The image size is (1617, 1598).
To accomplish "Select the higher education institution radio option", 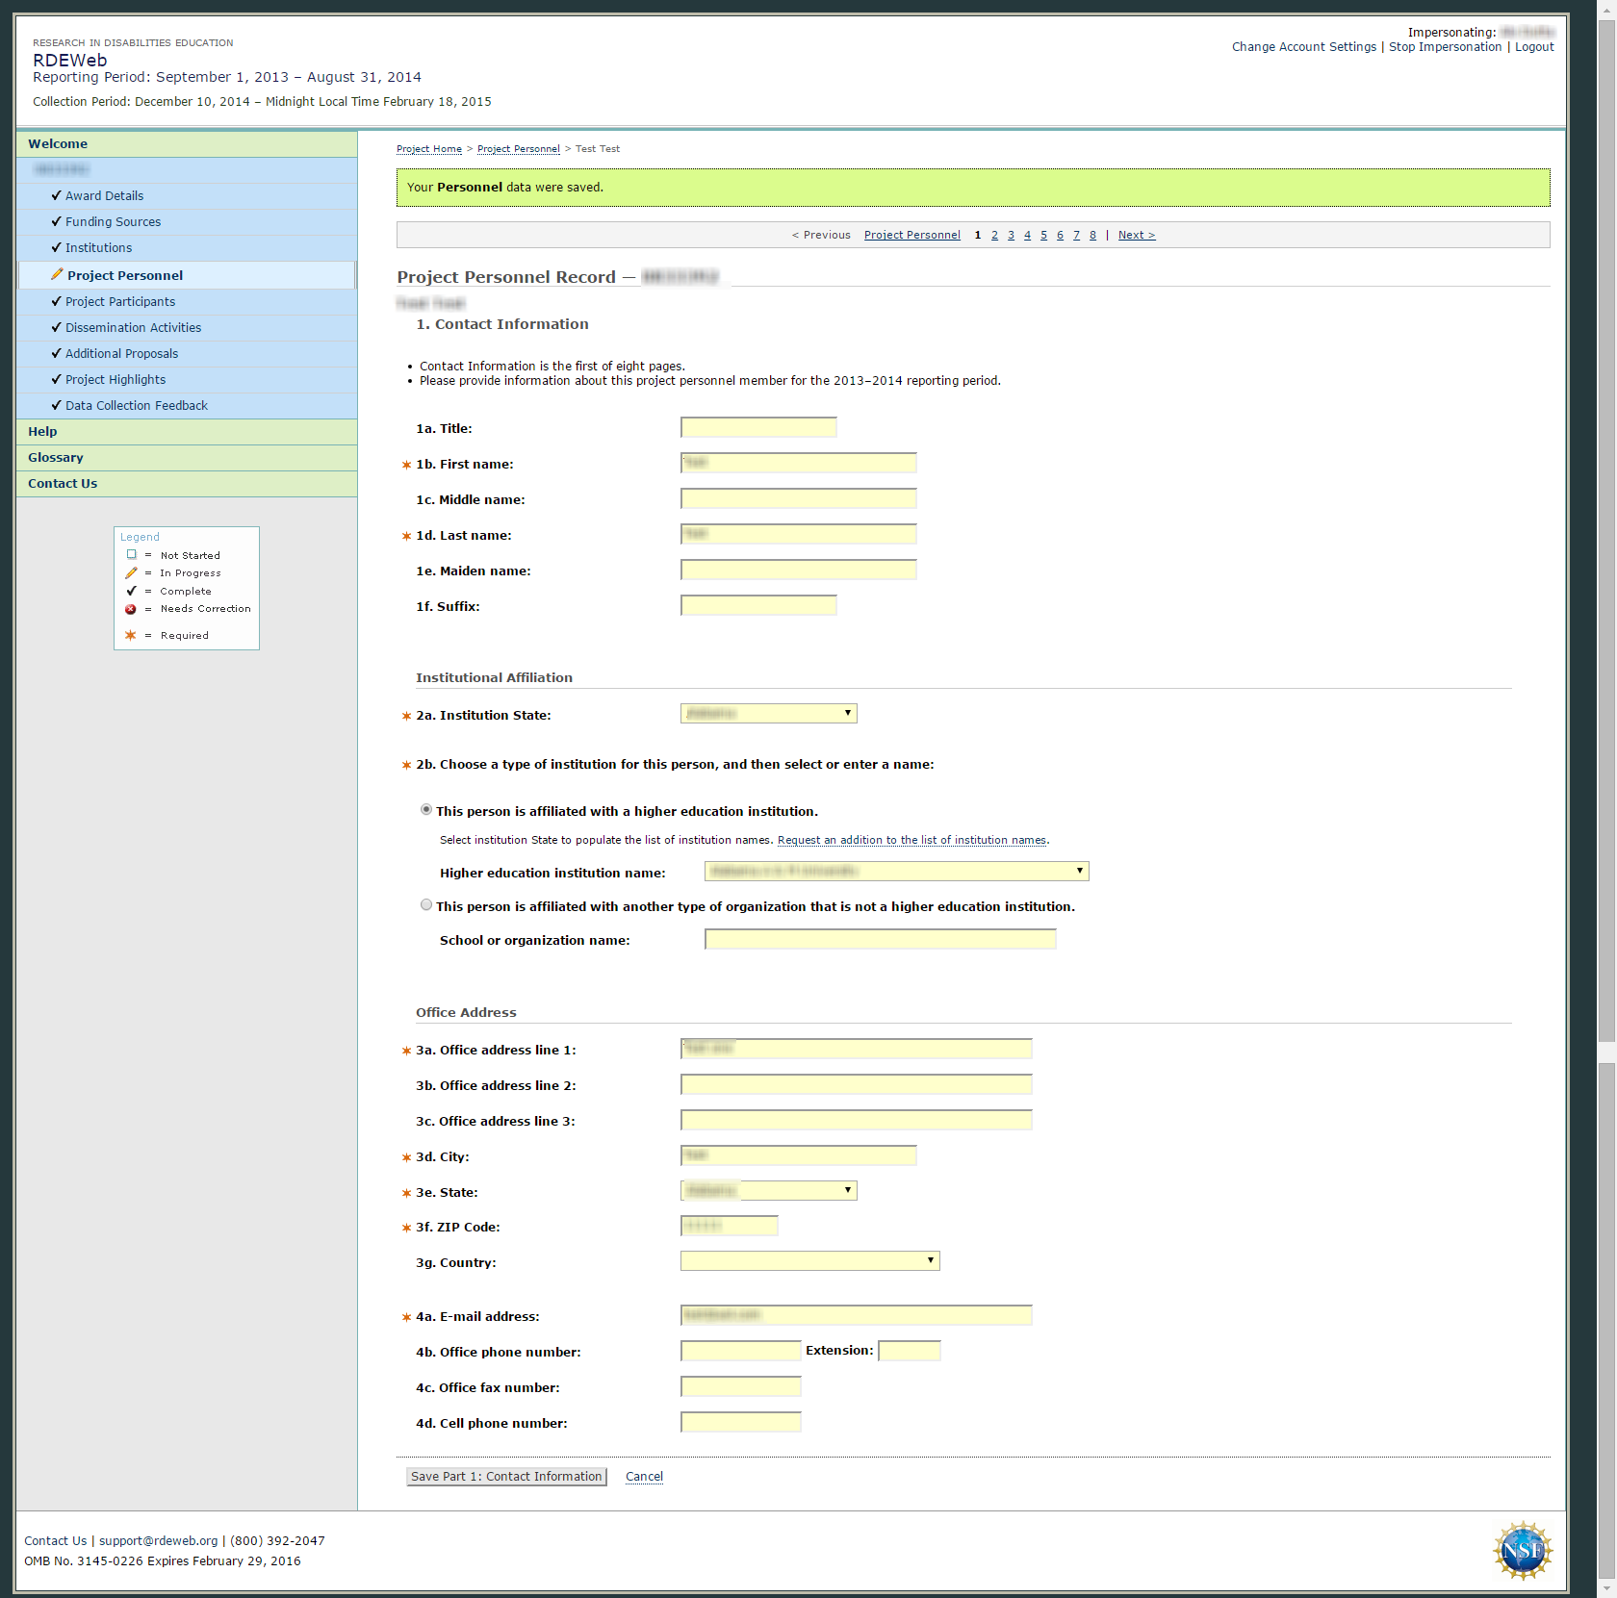I will tap(426, 810).
